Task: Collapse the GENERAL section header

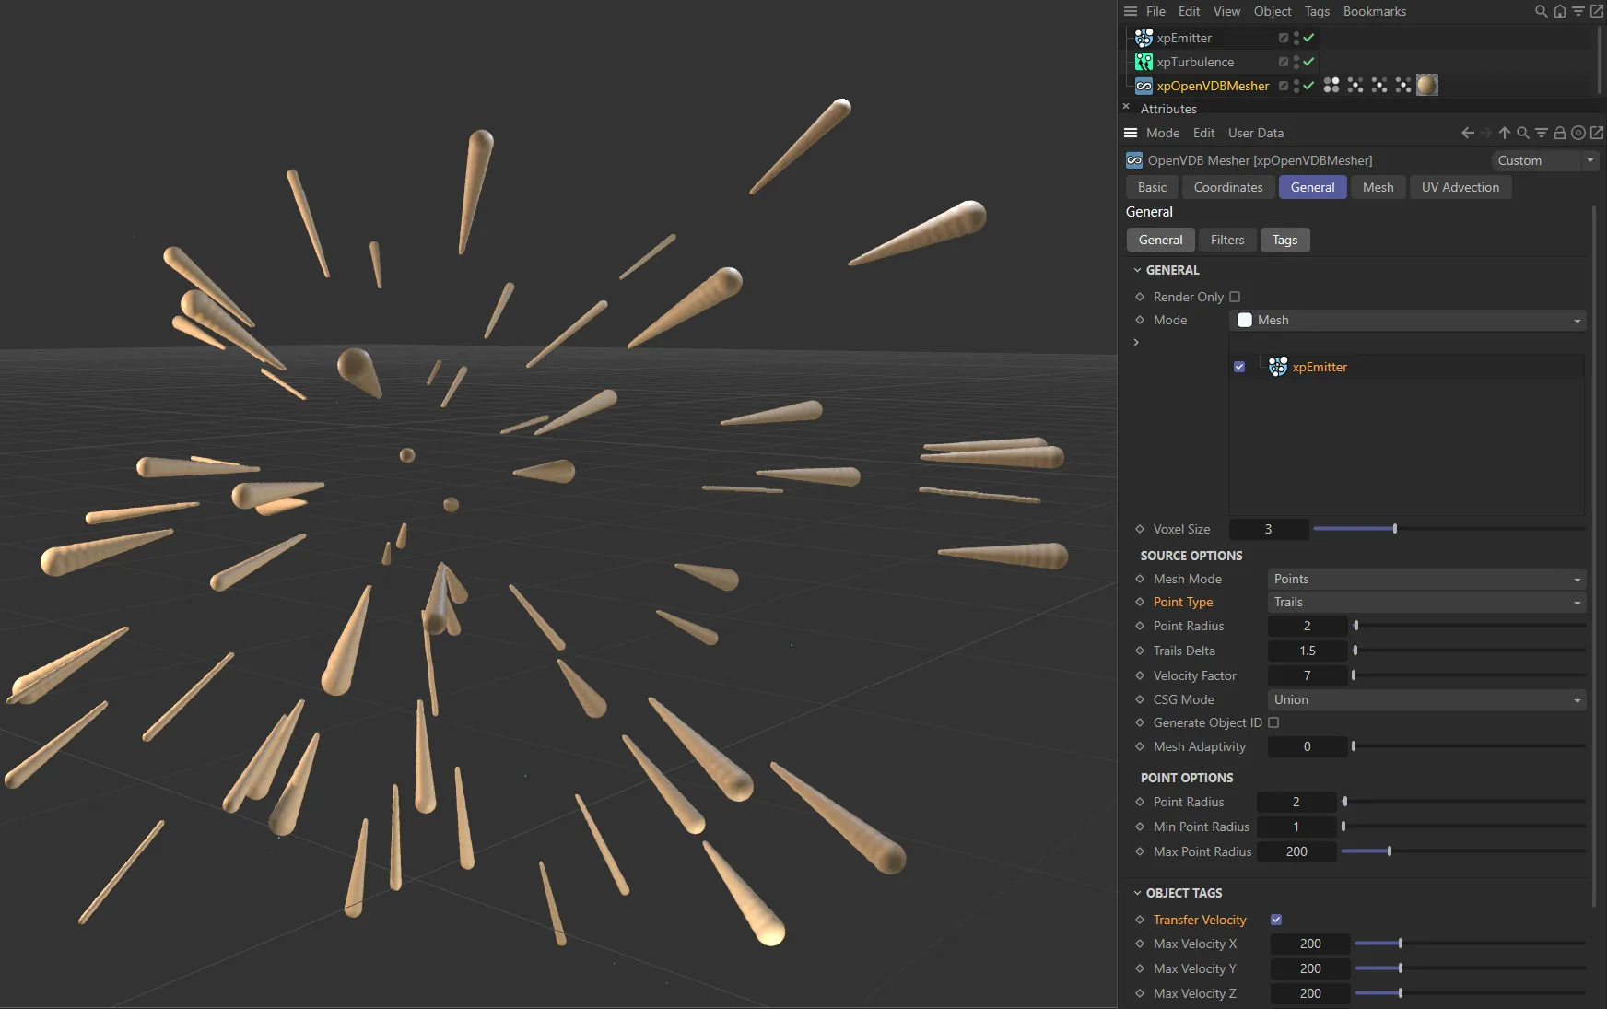Action: click(1139, 270)
